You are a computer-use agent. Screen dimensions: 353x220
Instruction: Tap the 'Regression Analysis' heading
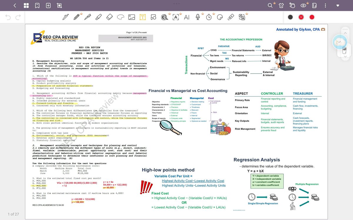257,160
